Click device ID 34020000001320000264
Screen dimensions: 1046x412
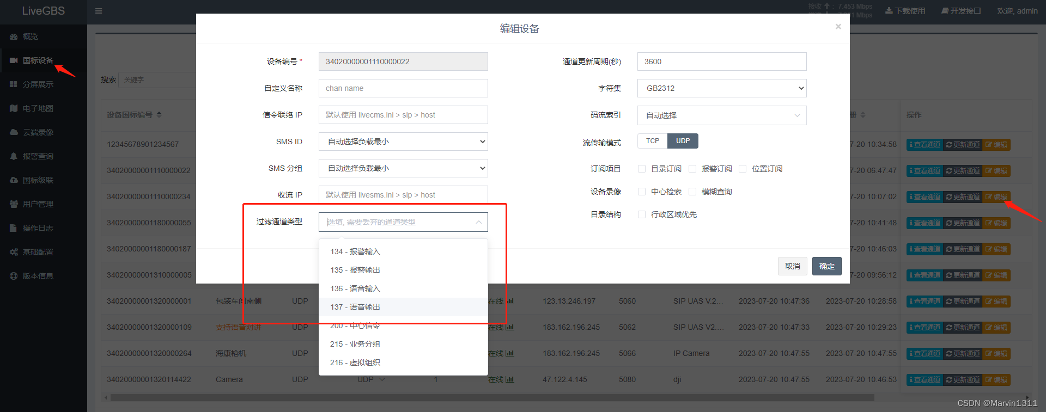pos(149,353)
